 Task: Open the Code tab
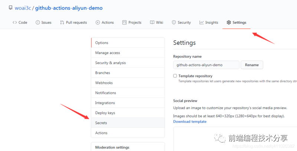click(20, 23)
